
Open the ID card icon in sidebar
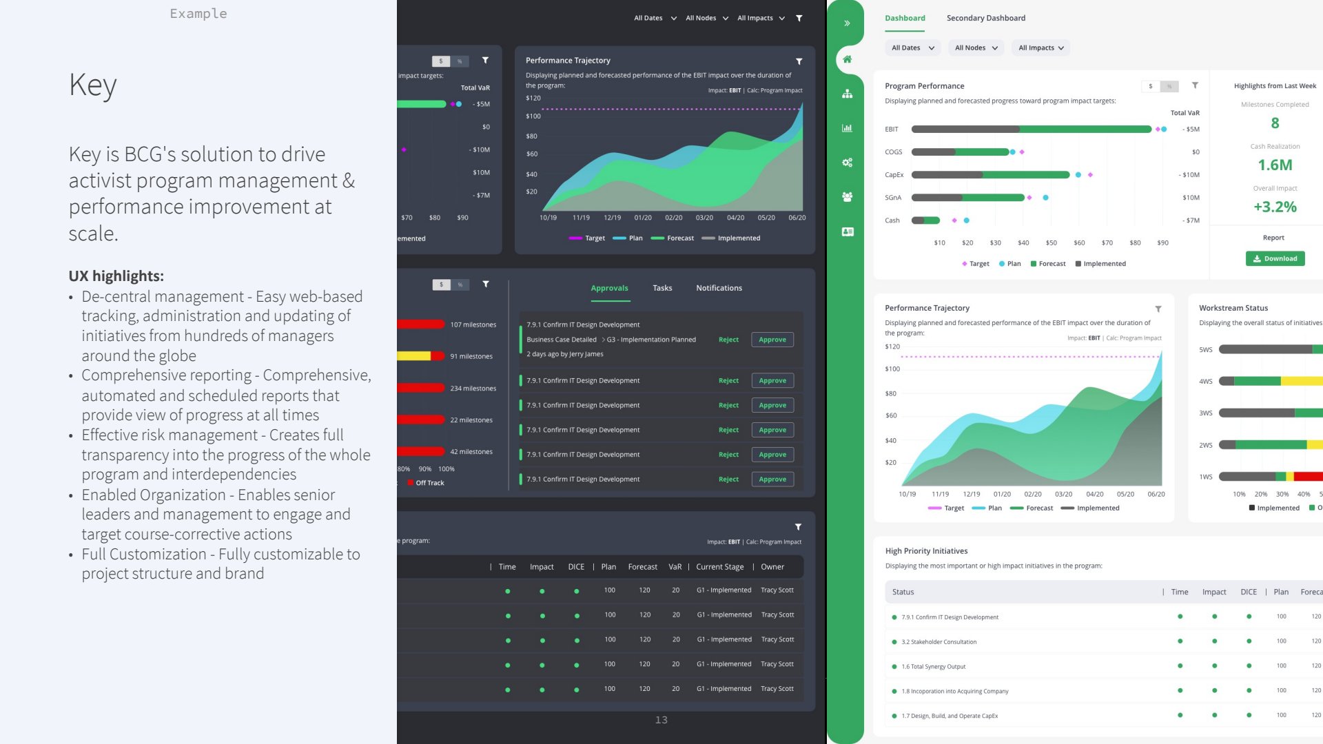coord(847,232)
